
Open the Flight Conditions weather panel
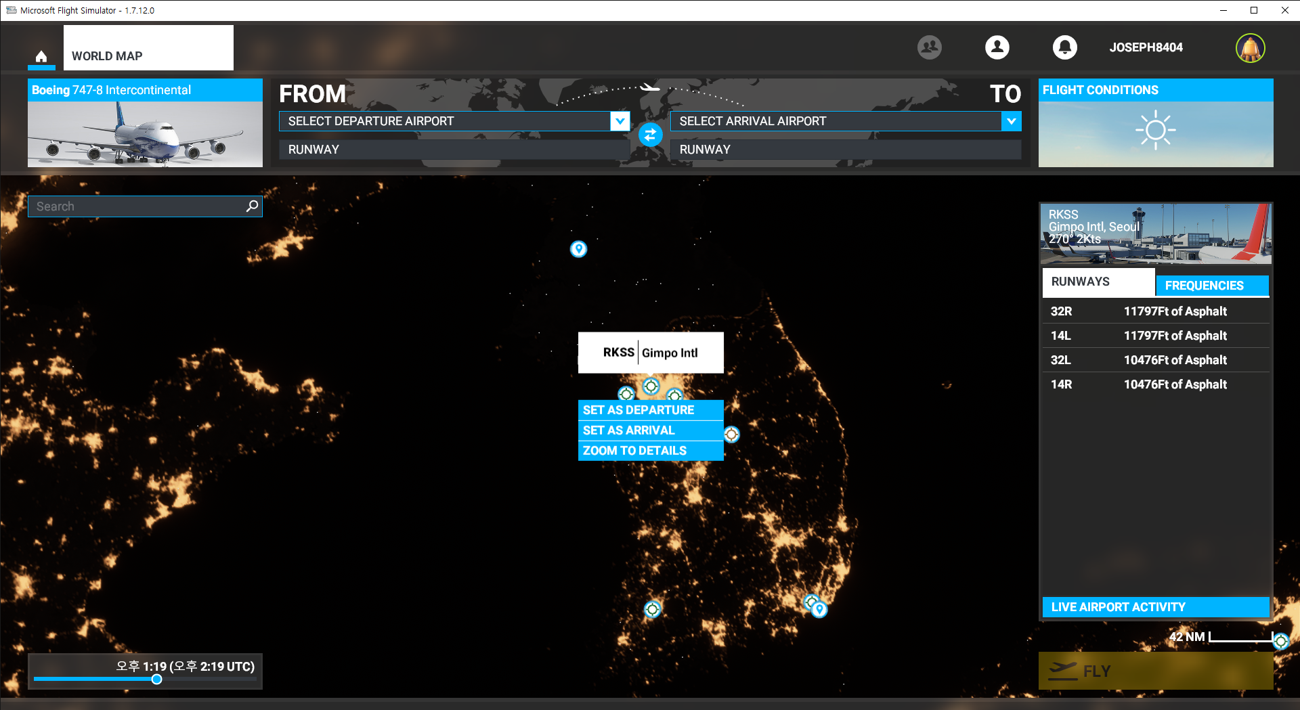[x=1156, y=123]
